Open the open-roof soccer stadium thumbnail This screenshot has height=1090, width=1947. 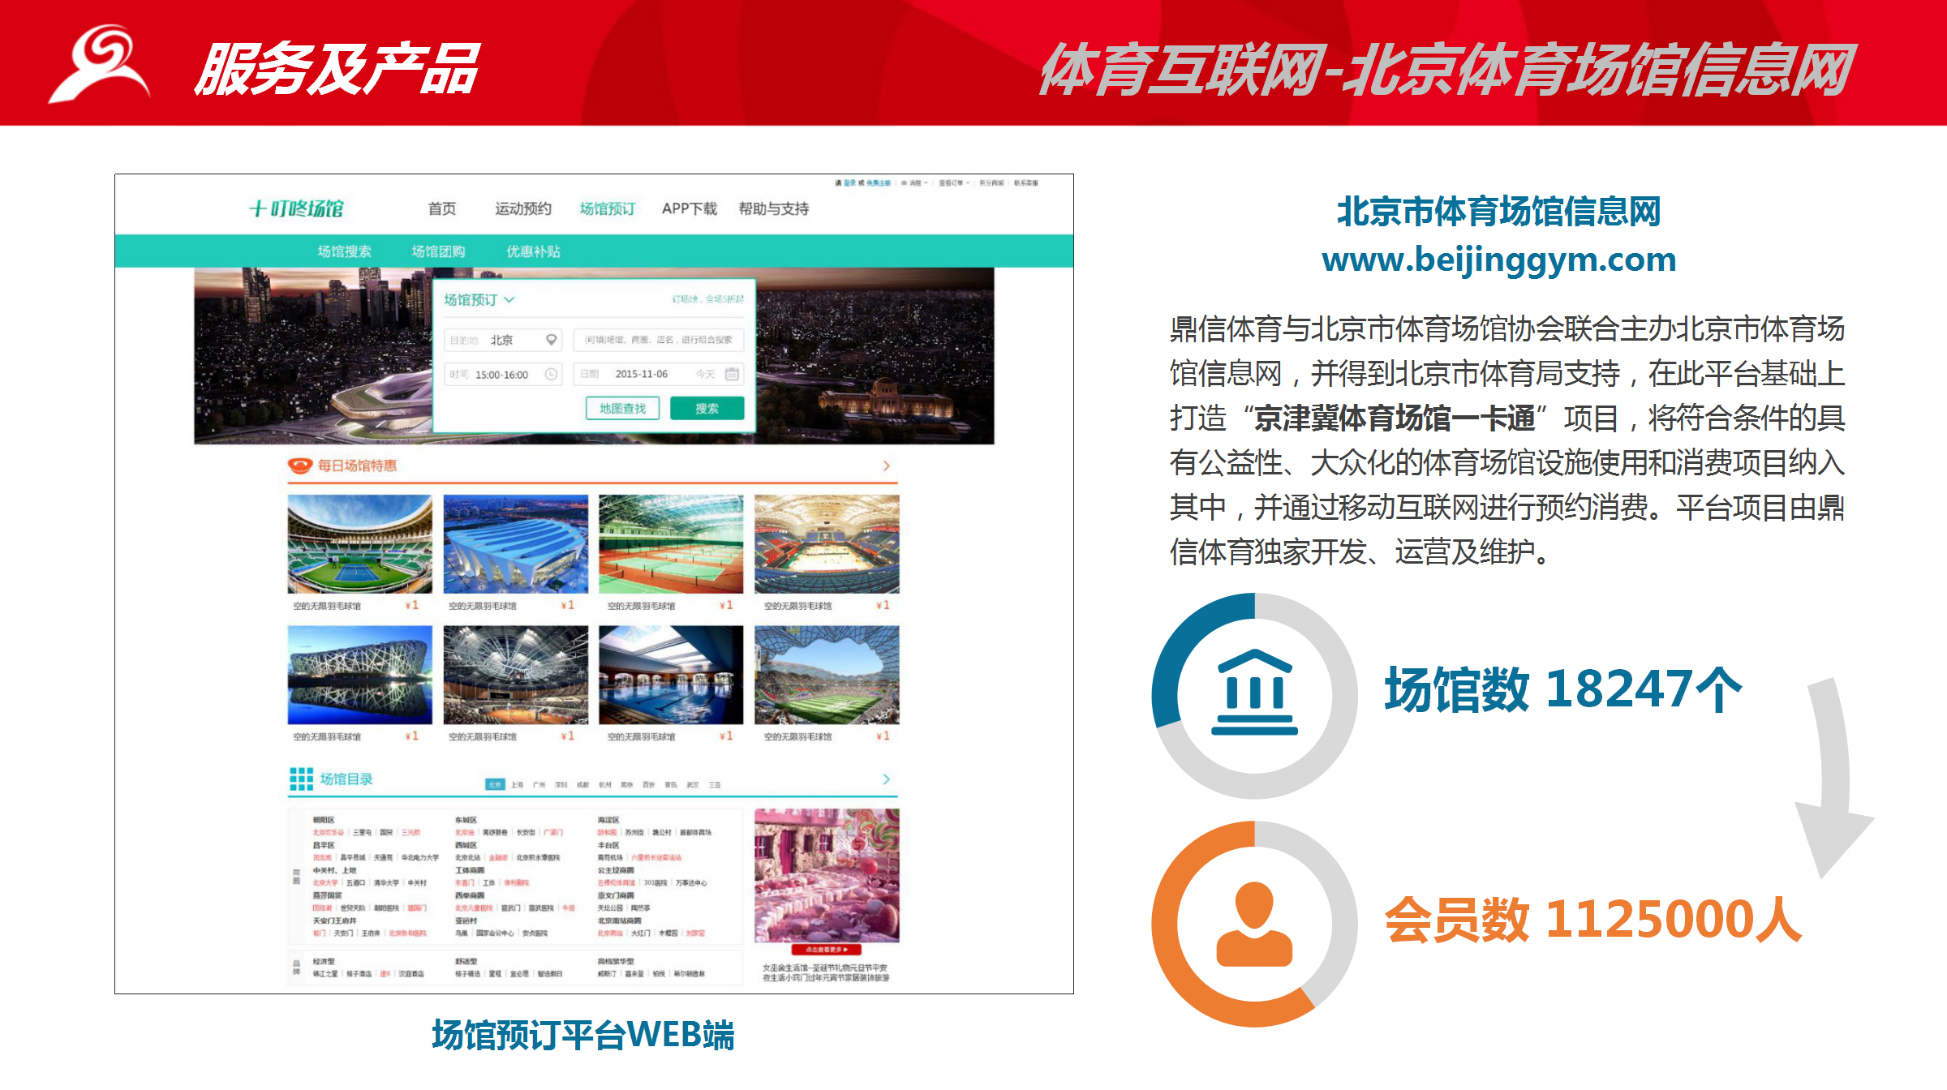tap(827, 675)
